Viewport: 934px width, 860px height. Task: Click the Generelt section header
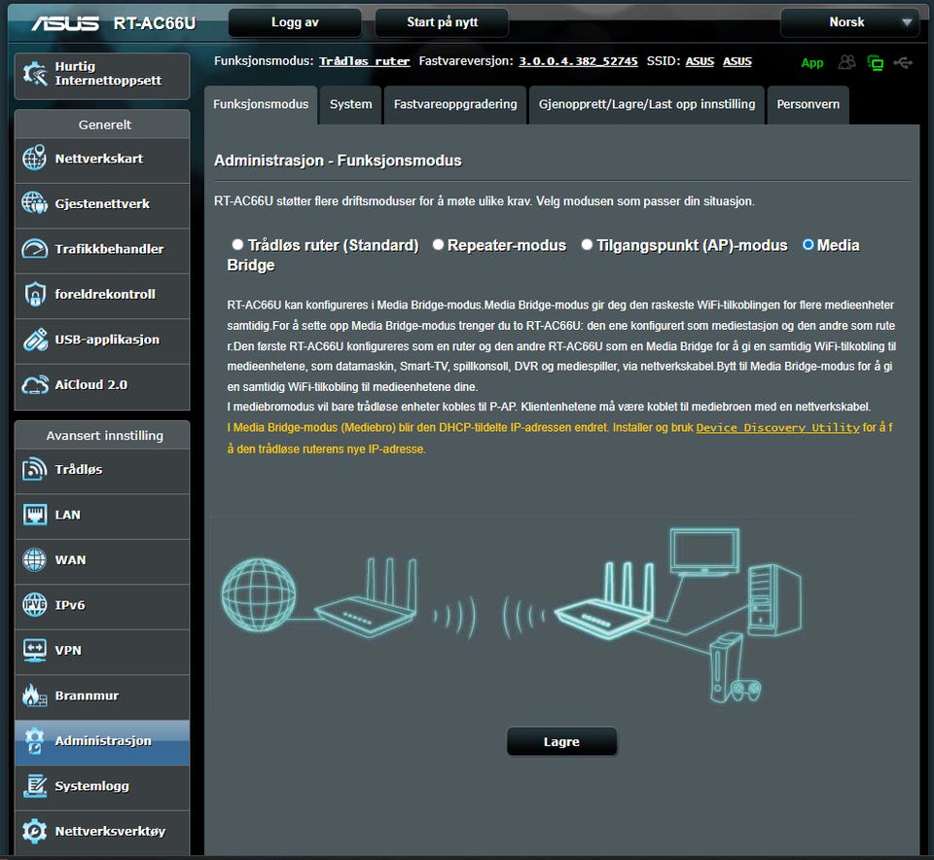point(102,125)
